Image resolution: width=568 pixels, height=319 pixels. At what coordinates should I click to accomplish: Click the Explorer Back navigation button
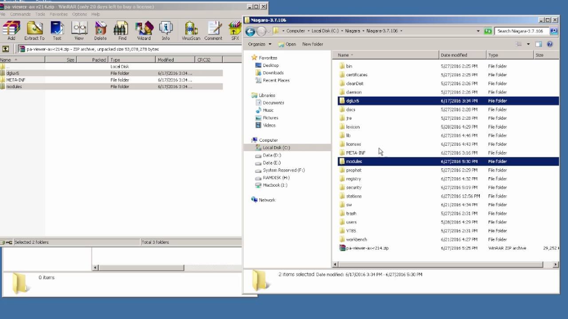(250, 31)
